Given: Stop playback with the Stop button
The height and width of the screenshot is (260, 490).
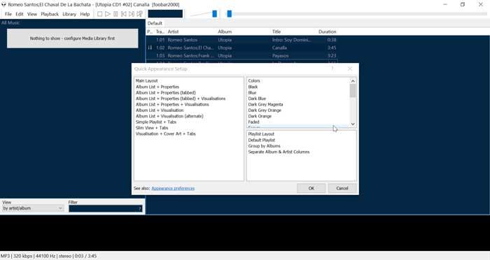Looking at the screenshot, I should (x=99, y=14).
